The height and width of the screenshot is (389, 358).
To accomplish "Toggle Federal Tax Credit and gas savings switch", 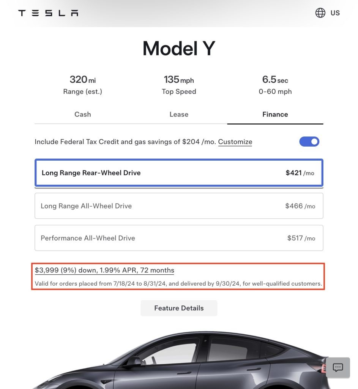I will 309,142.
